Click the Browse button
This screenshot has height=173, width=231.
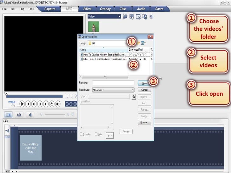(144, 122)
